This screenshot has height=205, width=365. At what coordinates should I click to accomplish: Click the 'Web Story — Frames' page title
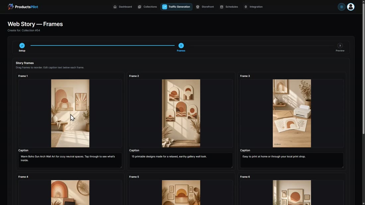tap(35, 24)
